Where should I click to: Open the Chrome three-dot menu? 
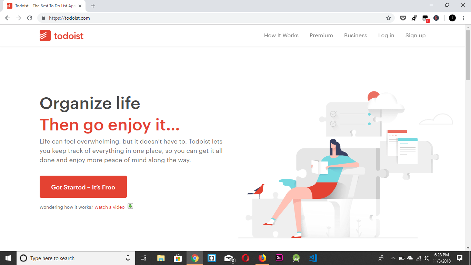(x=464, y=18)
